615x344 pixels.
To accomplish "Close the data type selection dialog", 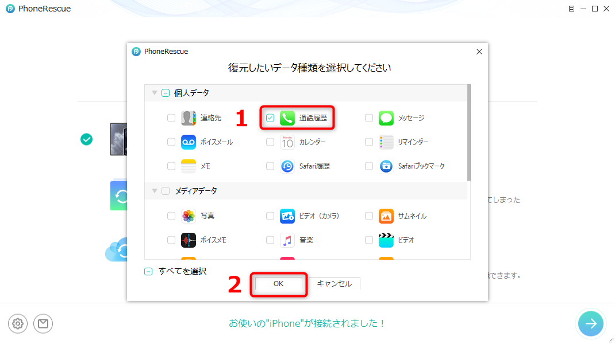I will click(x=479, y=52).
